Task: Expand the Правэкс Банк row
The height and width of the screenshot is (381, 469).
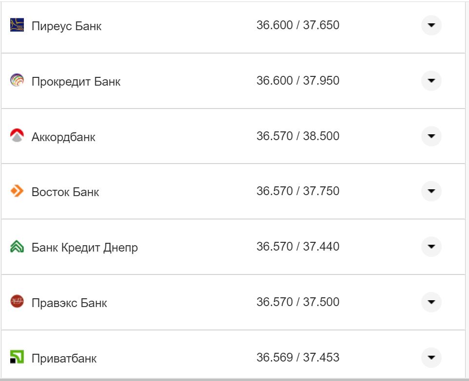Action: [431, 302]
